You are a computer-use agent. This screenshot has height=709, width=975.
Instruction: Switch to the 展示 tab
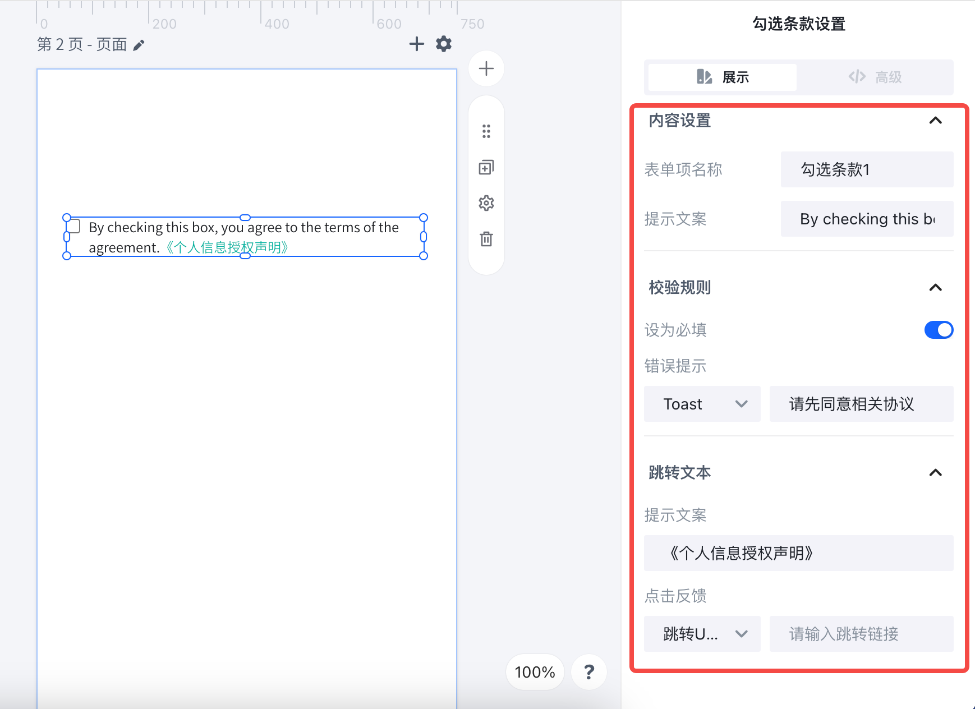point(723,77)
